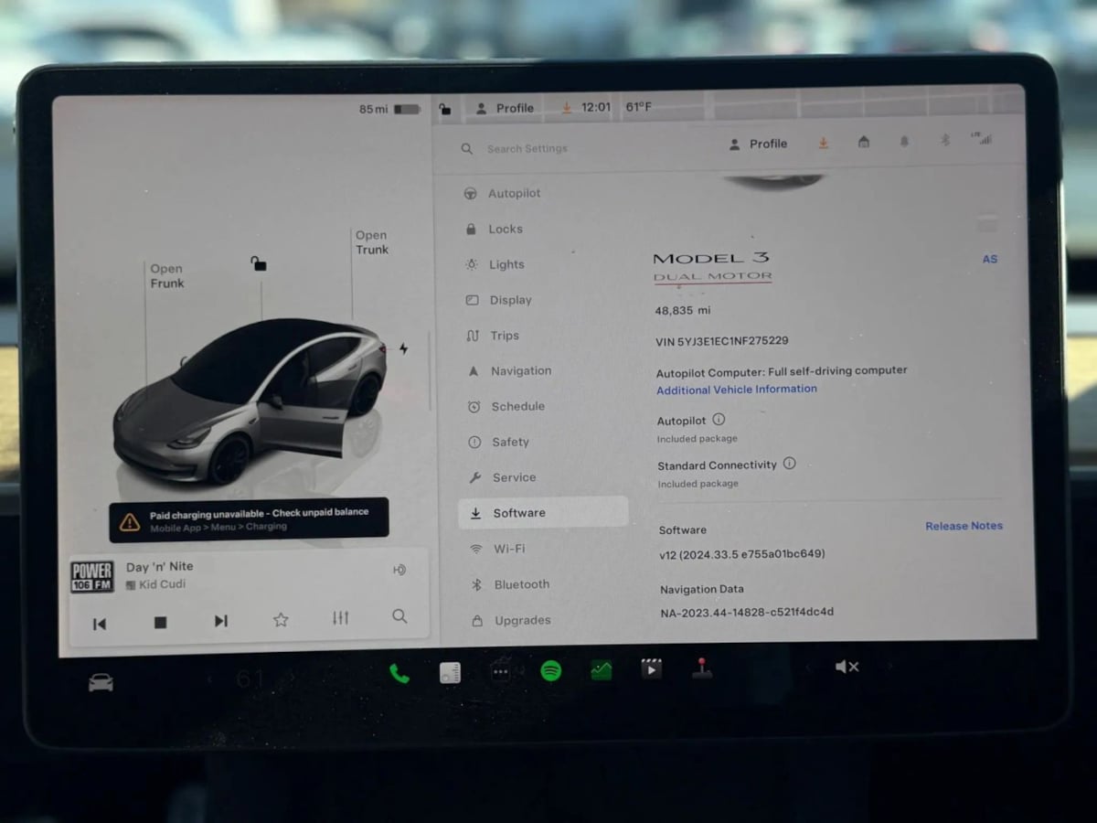Favorite the current station with the star
The height and width of the screenshot is (823, 1097).
coord(281,620)
